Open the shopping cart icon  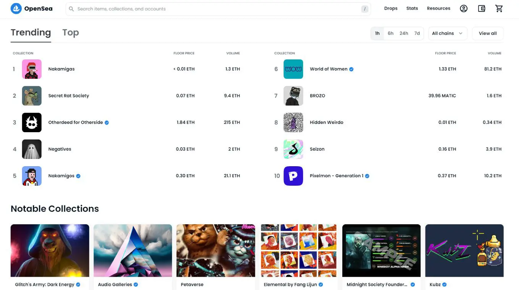[499, 8]
